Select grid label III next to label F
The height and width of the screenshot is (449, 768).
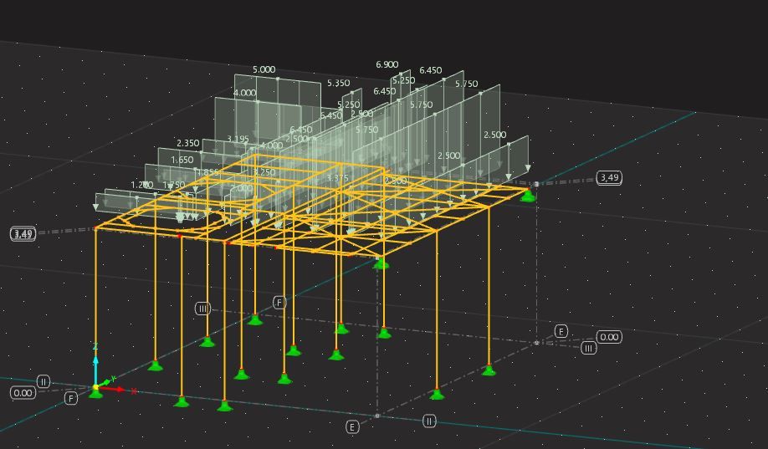[202, 309]
